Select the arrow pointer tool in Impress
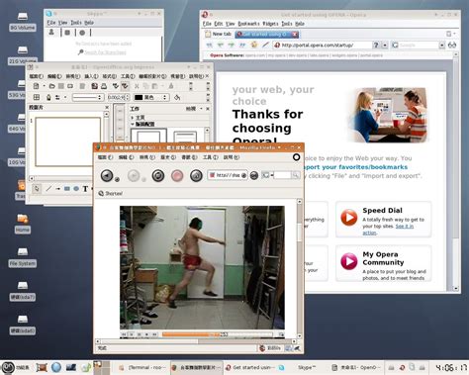Viewport: 469px width, 375px height. [37, 189]
